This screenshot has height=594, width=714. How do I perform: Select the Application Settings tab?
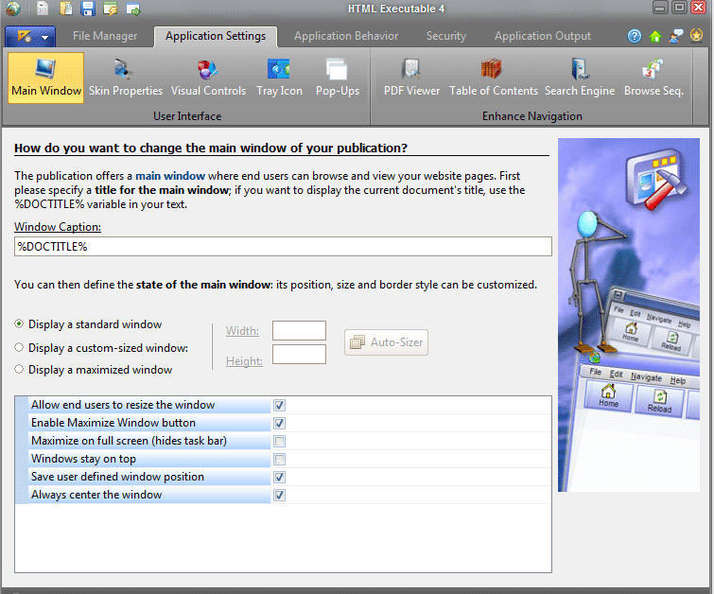pyautogui.click(x=216, y=36)
